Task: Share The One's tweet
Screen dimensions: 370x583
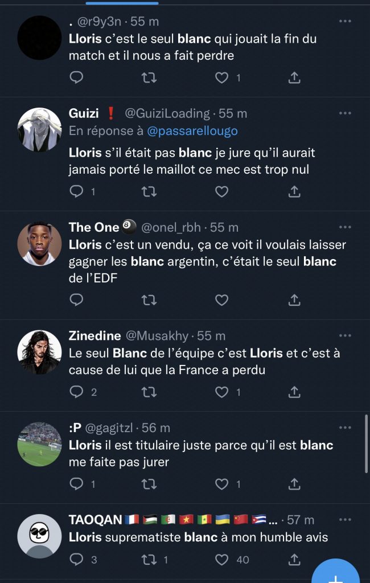Action: [294, 299]
